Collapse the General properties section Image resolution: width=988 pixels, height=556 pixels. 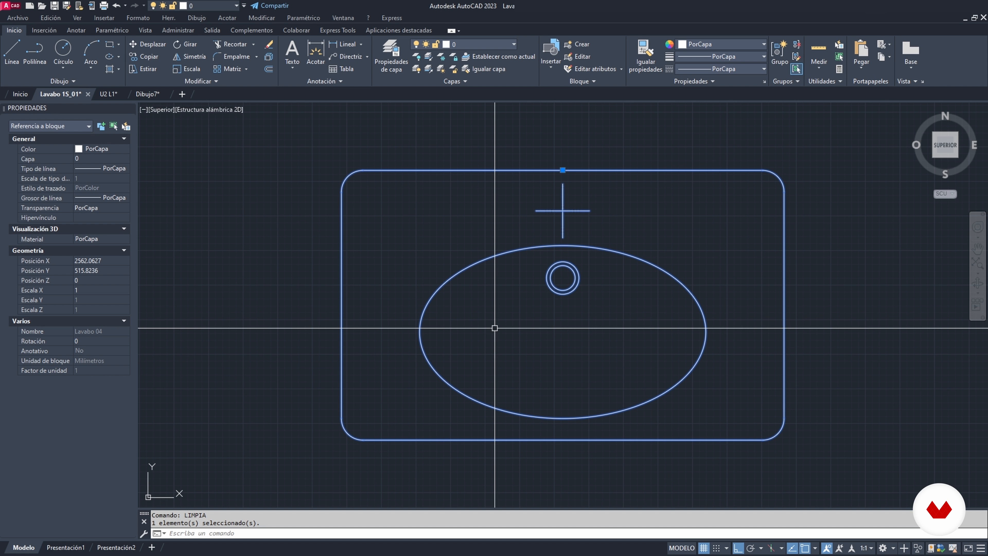124,138
